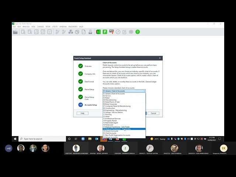Viewport: 236px width, 177px height.
Task: Click the green question mark help icon
Action: tap(138, 32)
